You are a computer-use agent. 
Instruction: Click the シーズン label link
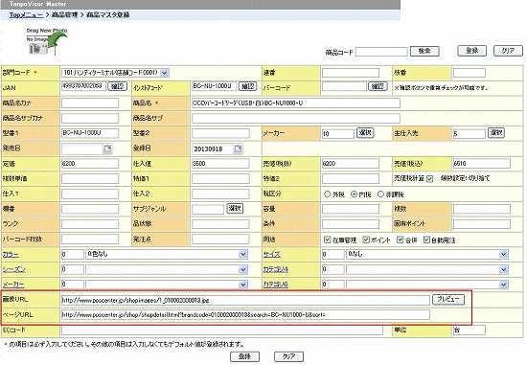14,269
